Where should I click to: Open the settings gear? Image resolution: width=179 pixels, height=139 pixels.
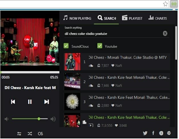coord(169,133)
